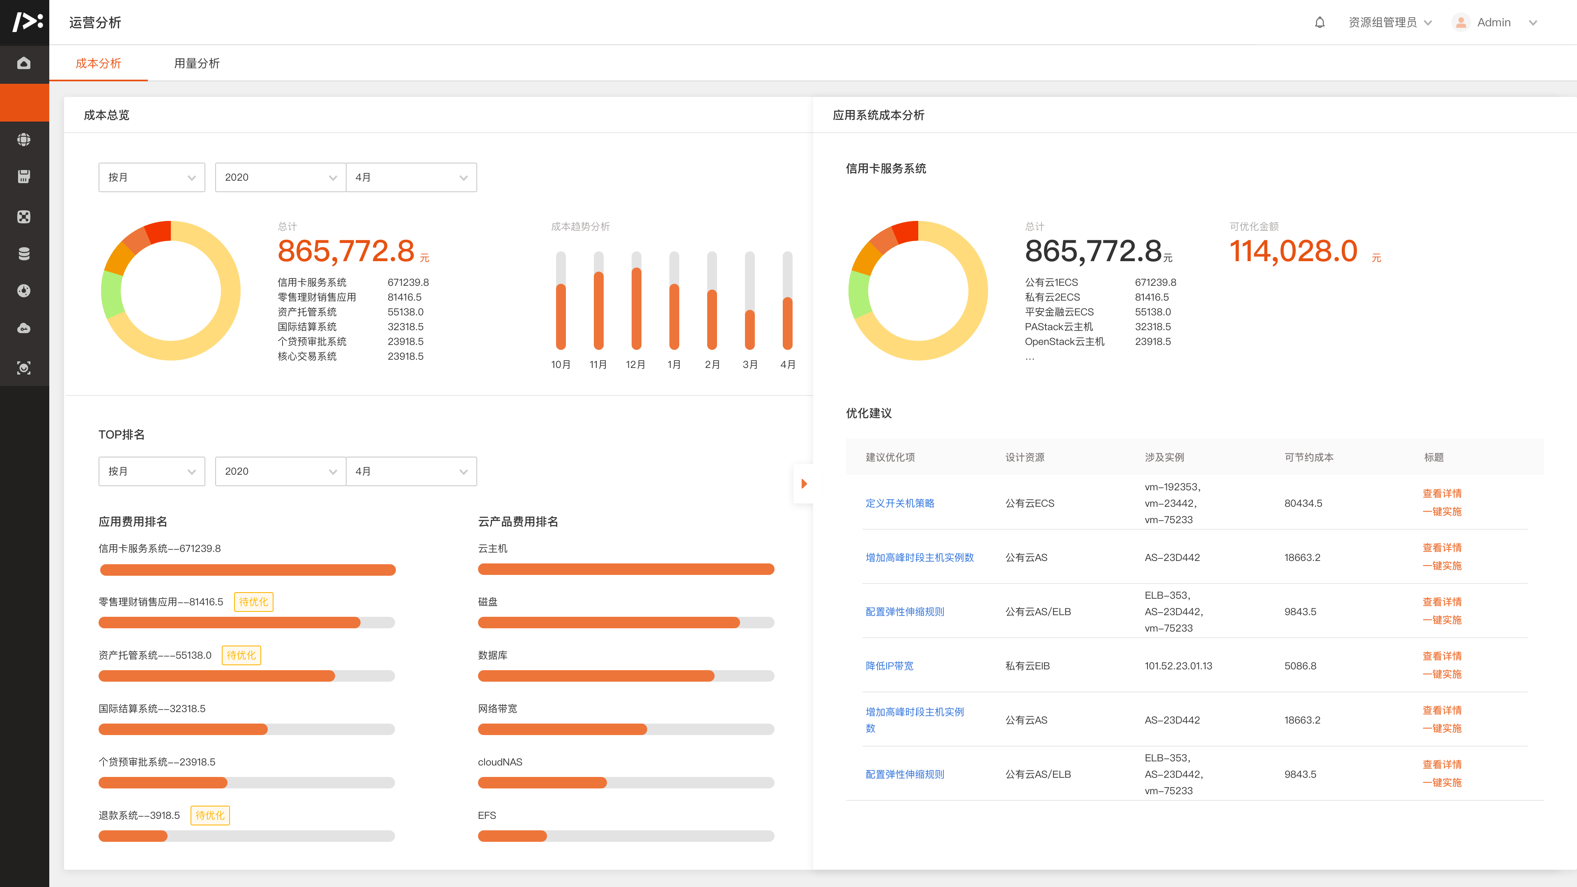1577x887 pixels.
Task: Click 一键实施 for 降低IP带宽 row
Action: 1441,674
